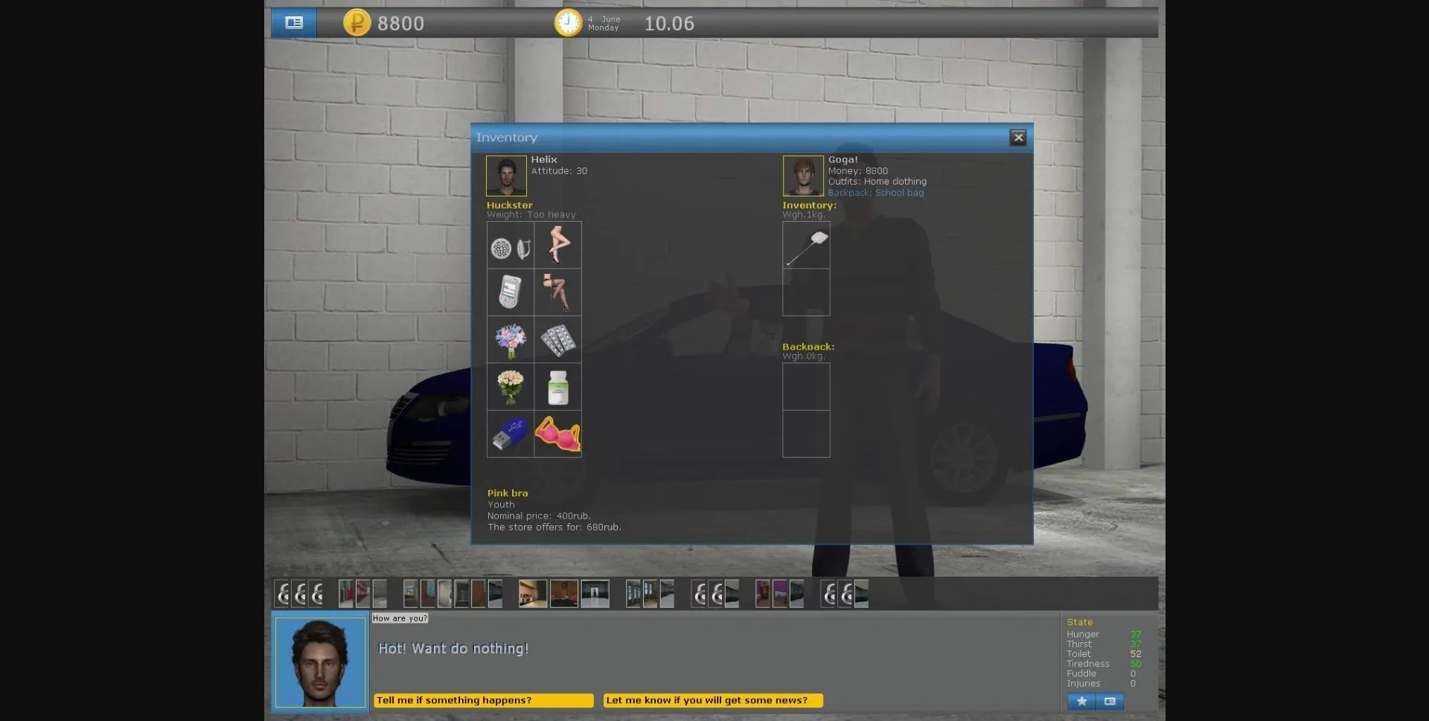Image resolution: width=1429 pixels, height=721 pixels.
Task: Open the School bag backpack link
Action: (x=900, y=192)
